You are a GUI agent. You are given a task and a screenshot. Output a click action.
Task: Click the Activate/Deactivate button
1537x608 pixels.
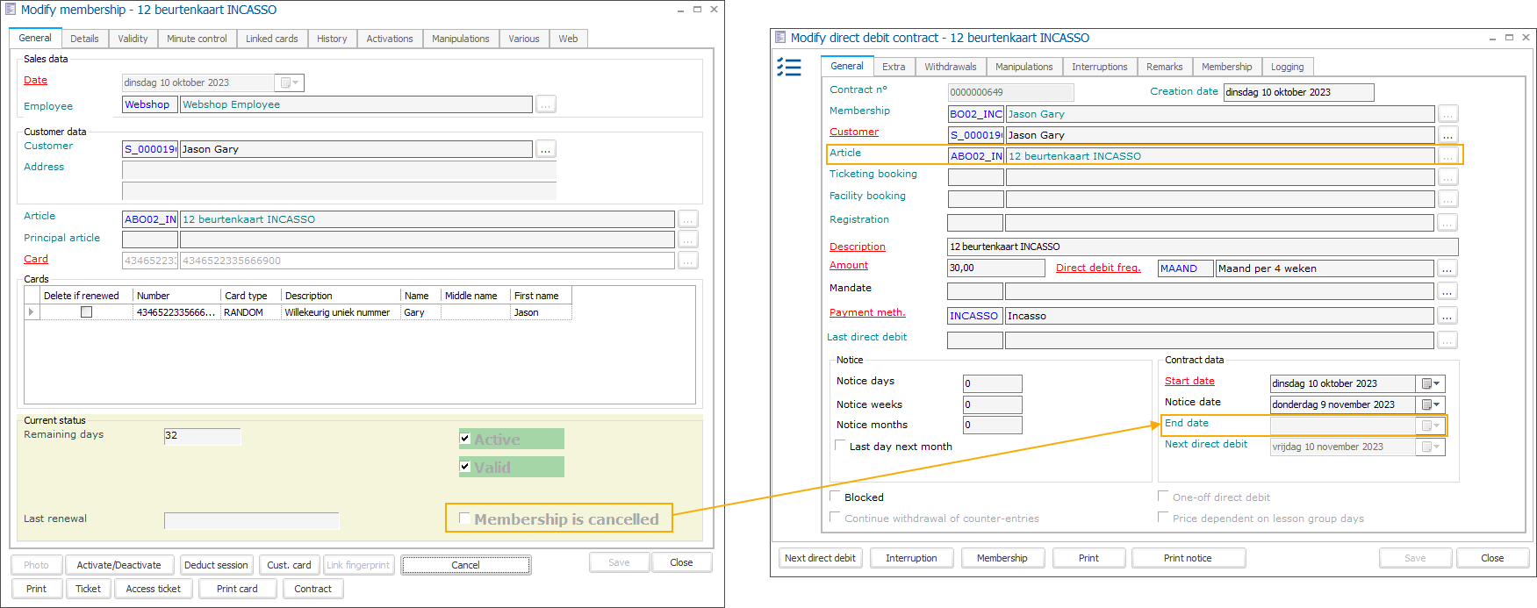pos(119,565)
